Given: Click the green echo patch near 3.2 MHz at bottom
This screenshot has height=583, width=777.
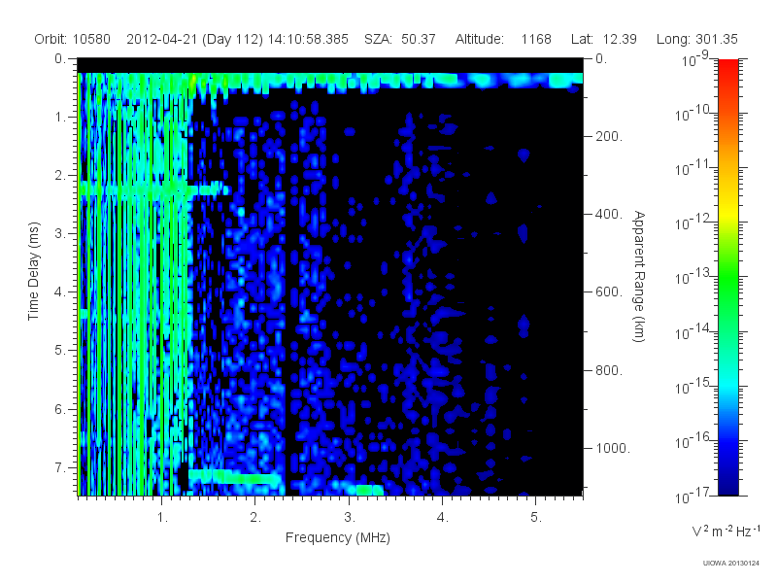Looking at the screenshot, I should (x=369, y=490).
